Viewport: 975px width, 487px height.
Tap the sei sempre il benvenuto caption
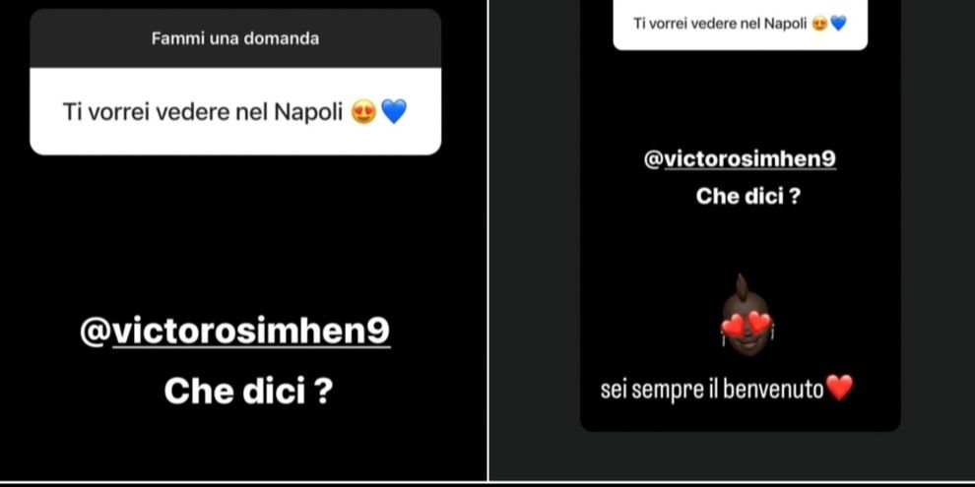point(712,391)
